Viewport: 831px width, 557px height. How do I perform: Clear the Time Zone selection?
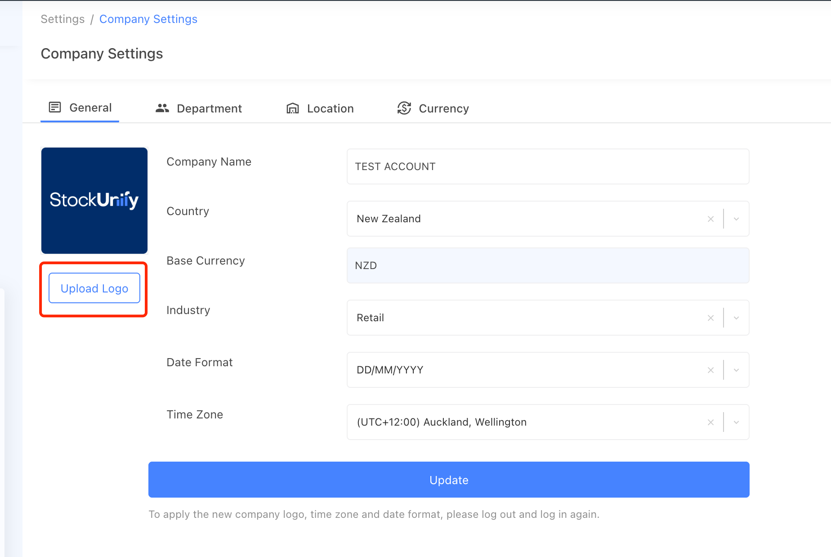(710, 422)
